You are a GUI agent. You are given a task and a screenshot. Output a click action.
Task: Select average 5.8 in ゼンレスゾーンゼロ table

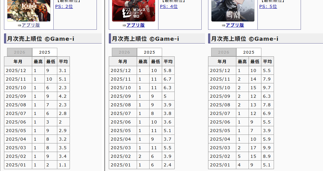coord(168,70)
